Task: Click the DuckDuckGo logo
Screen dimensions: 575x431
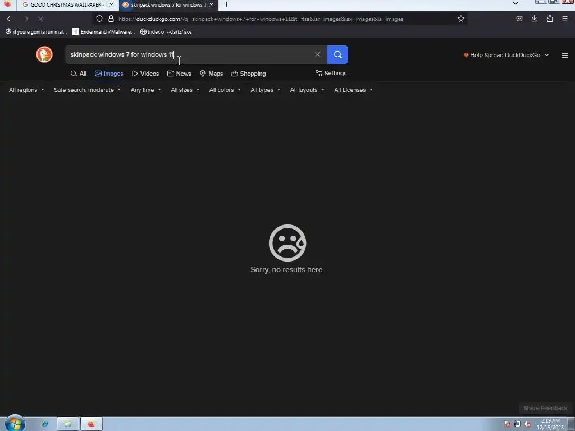Action: pyautogui.click(x=44, y=54)
